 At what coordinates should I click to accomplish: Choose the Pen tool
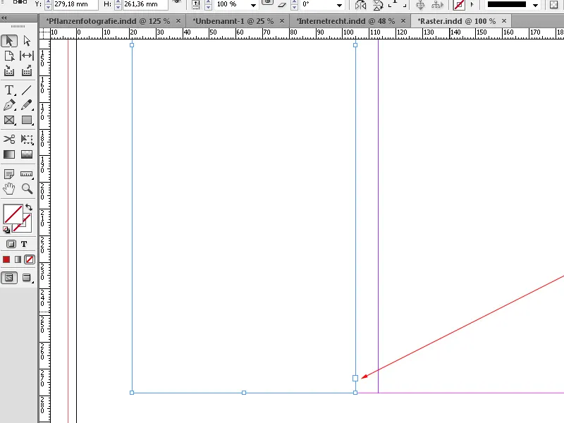(9, 105)
